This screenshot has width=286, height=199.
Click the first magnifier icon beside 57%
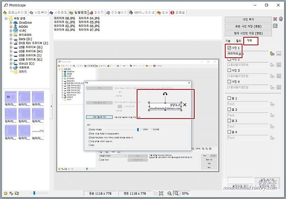point(169,193)
